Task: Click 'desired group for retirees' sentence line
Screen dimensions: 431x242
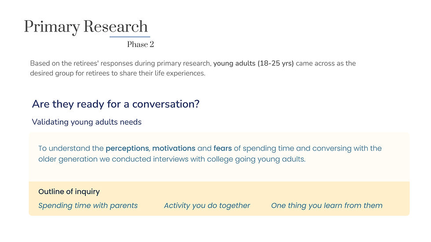Action: pyautogui.click(x=118, y=73)
